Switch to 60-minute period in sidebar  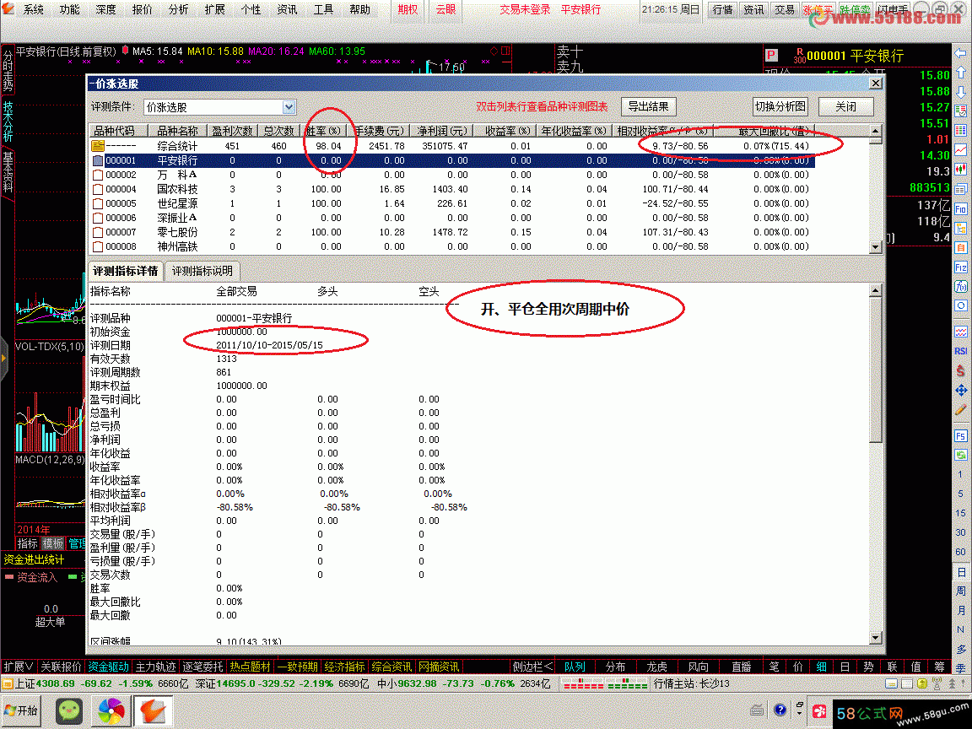pyautogui.click(x=960, y=552)
